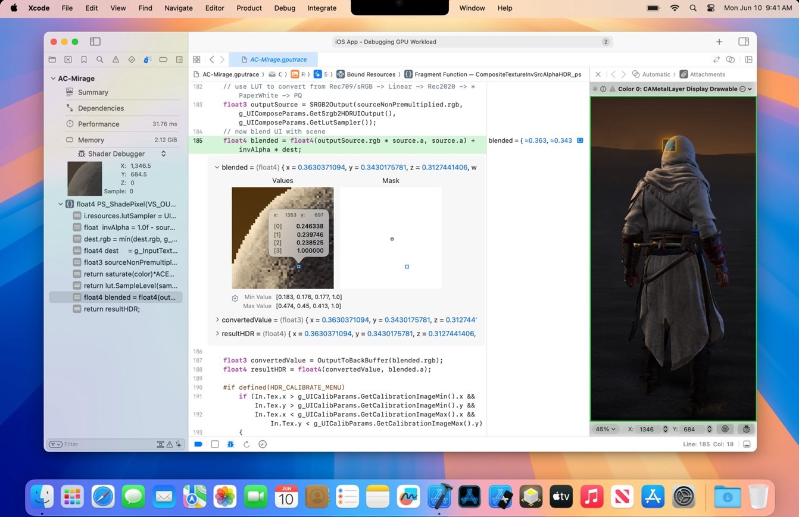799x517 pixels.
Task: Open the Shader Debugger stepper popup
Action: point(164,153)
